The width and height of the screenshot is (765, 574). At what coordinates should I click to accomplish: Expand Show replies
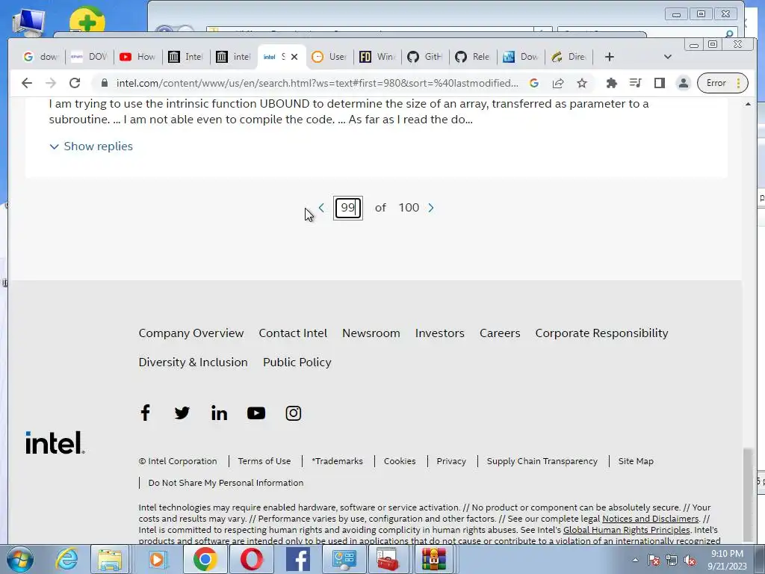91,146
